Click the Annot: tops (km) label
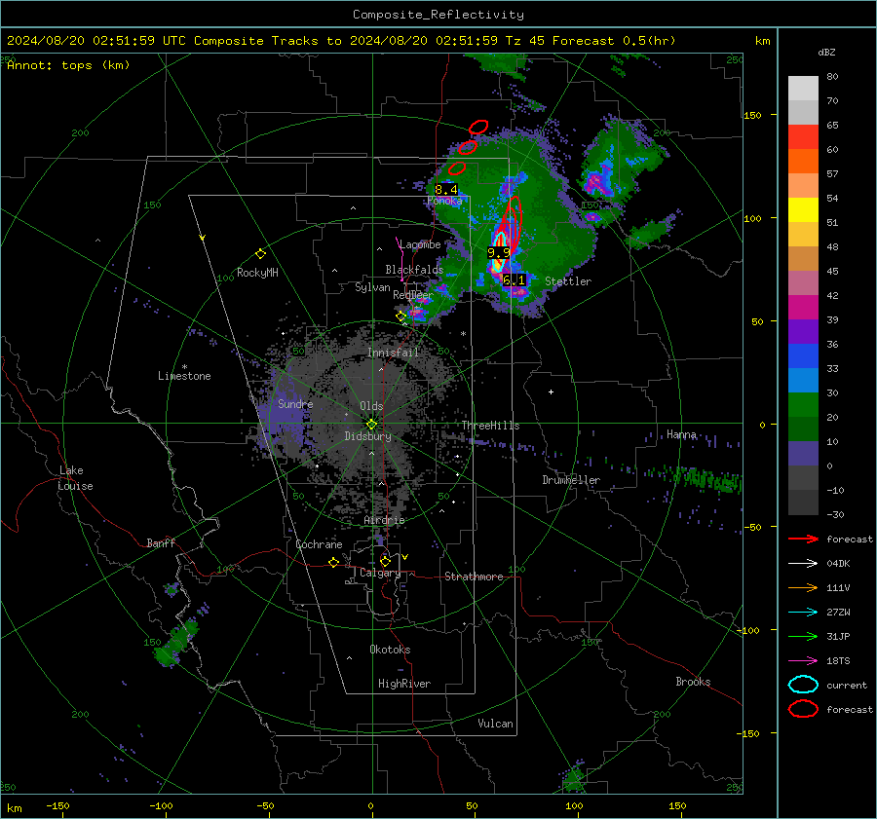 (x=68, y=65)
